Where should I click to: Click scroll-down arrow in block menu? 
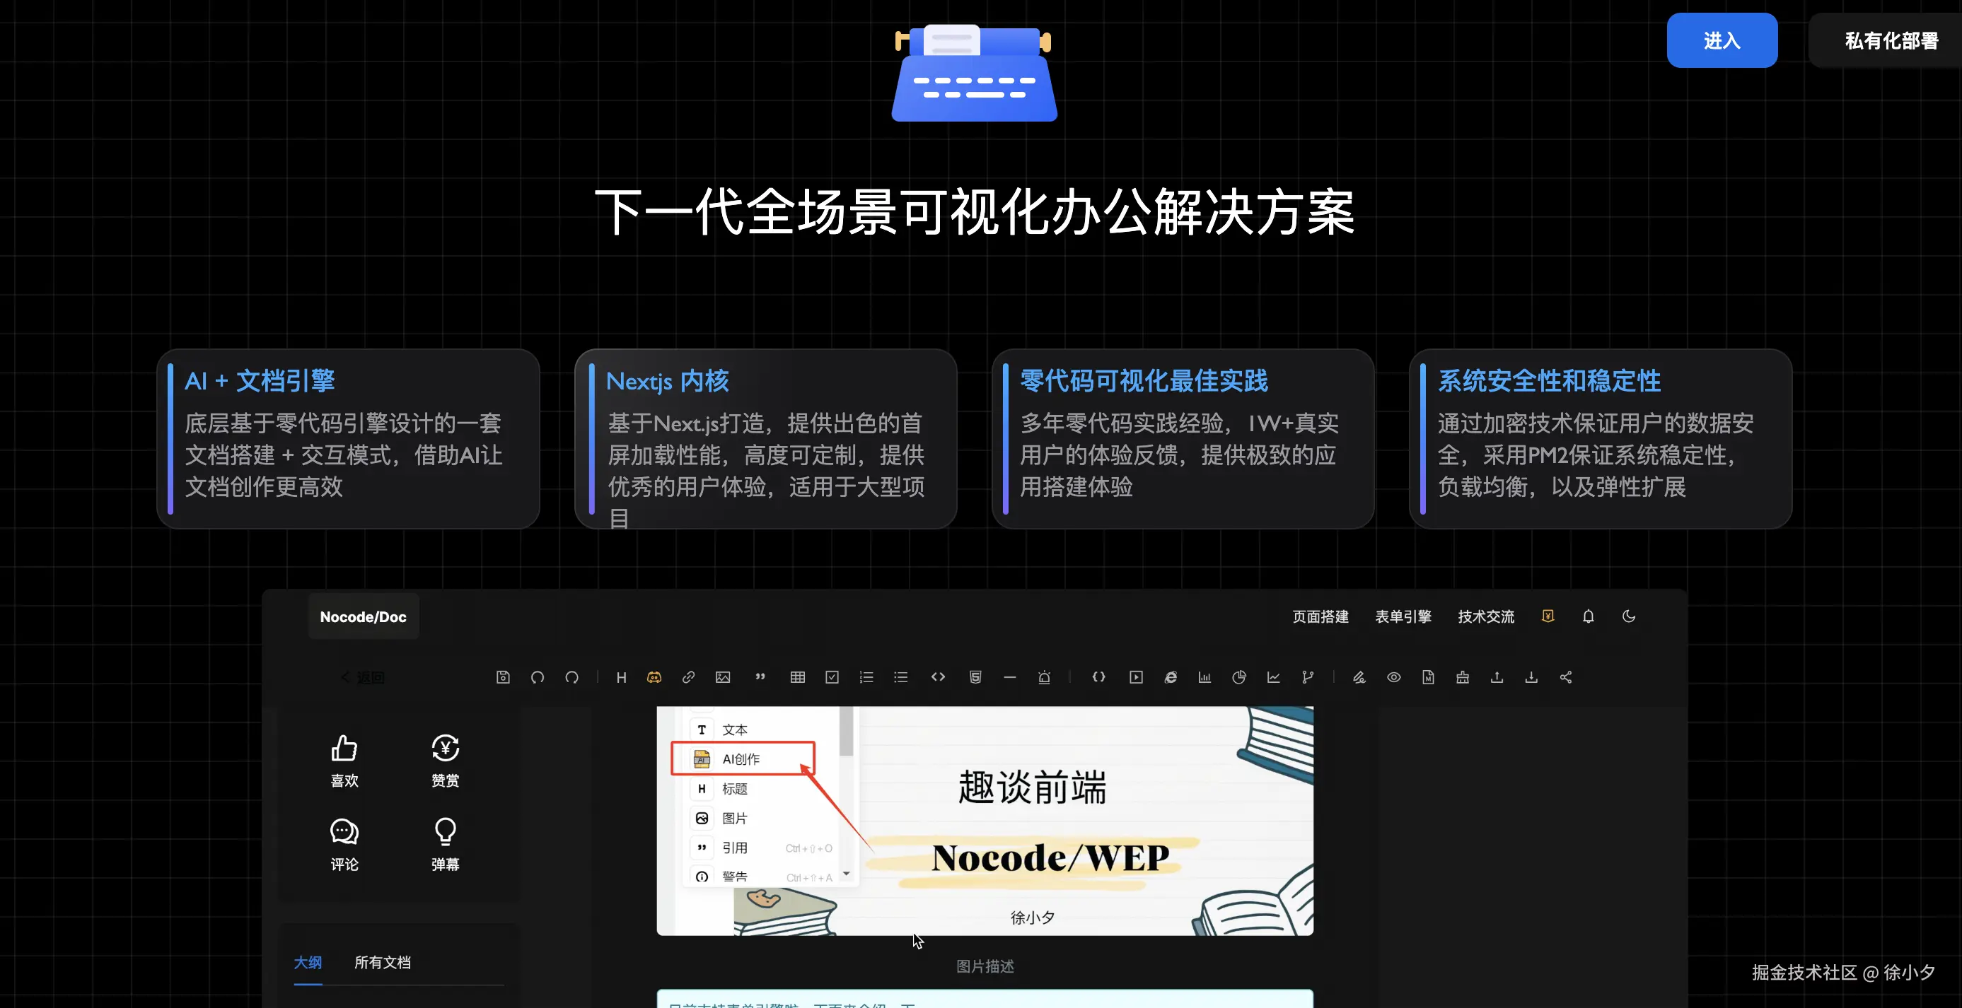[846, 873]
